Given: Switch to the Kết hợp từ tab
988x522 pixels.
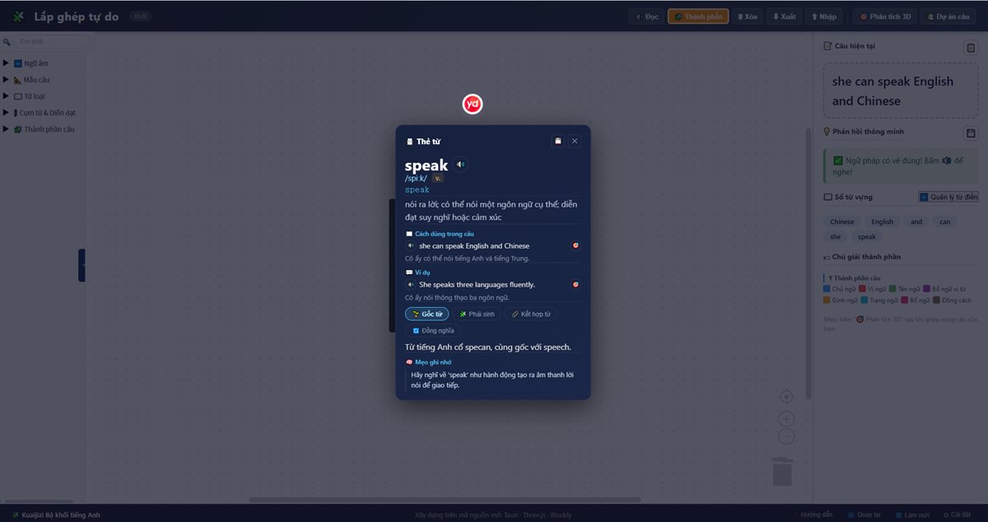Looking at the screenshot, I should pos(530,314).
